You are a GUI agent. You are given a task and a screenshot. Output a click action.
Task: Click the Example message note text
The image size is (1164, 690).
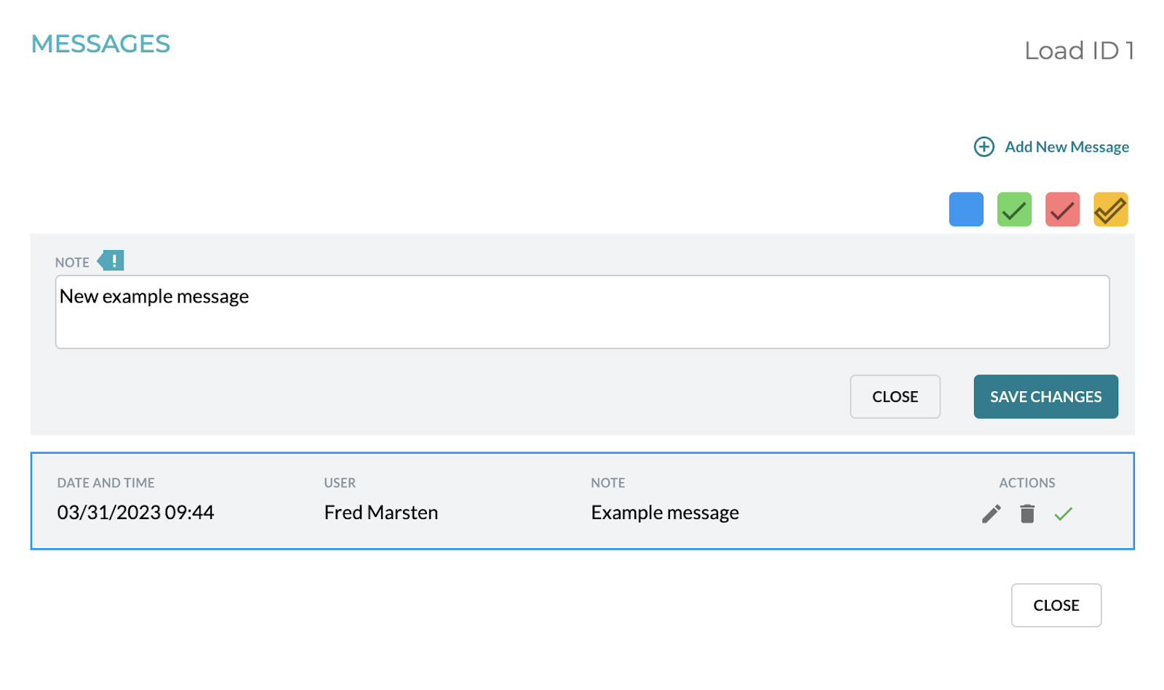[x=665, y=512]
